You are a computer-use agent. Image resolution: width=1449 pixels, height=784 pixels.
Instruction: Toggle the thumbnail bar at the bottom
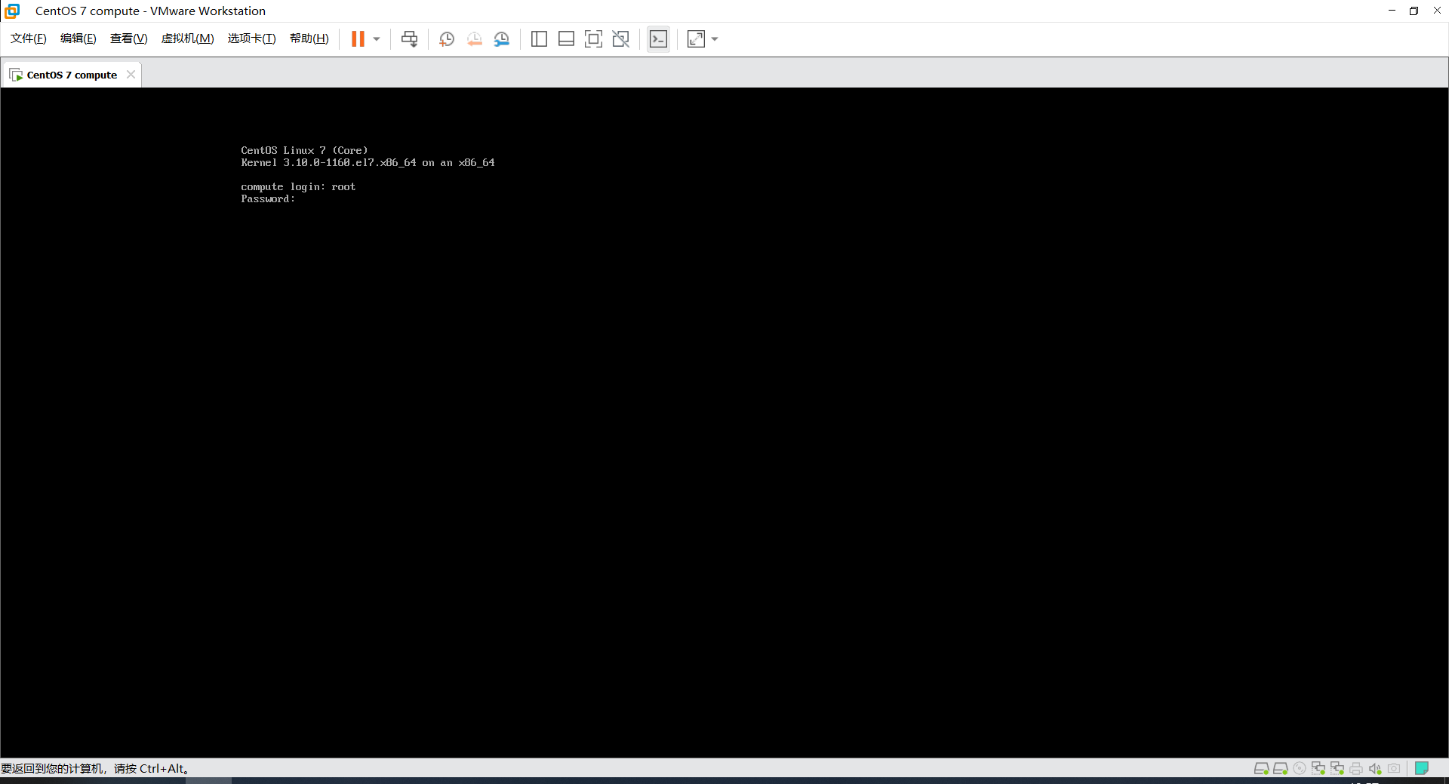click(x=566, y=39)
